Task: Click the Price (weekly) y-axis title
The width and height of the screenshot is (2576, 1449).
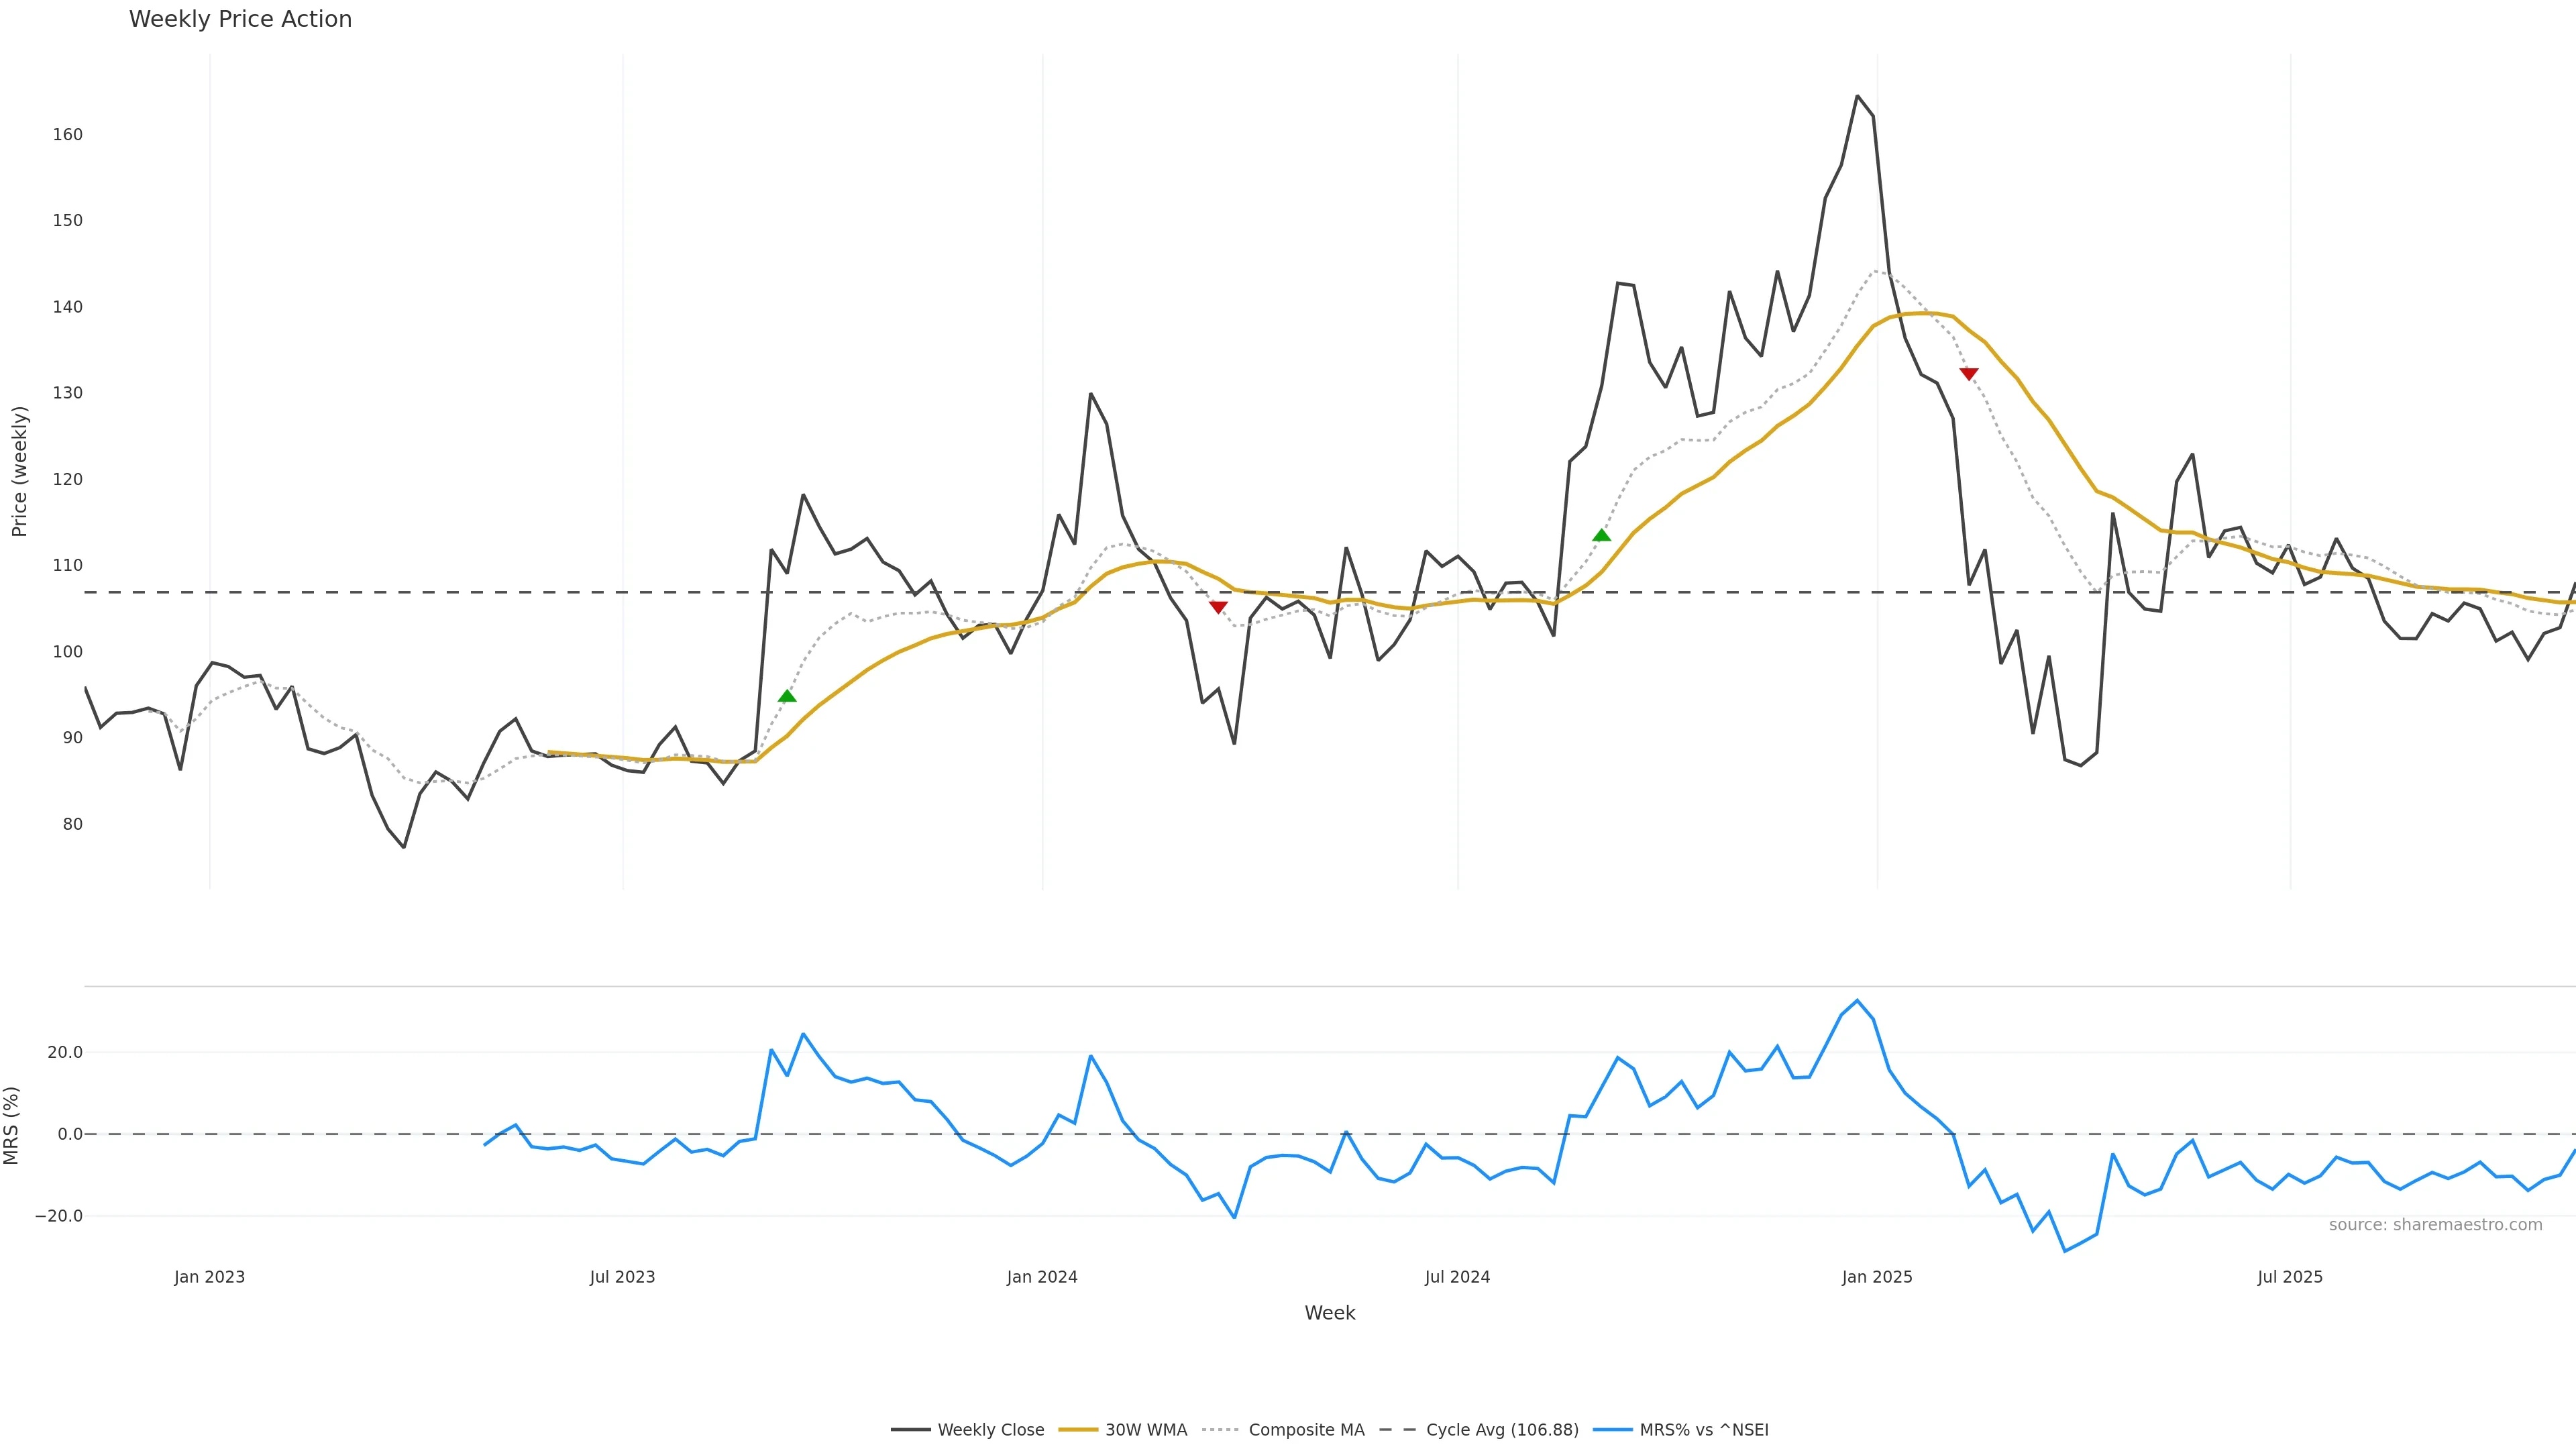Action: point(20,471)
